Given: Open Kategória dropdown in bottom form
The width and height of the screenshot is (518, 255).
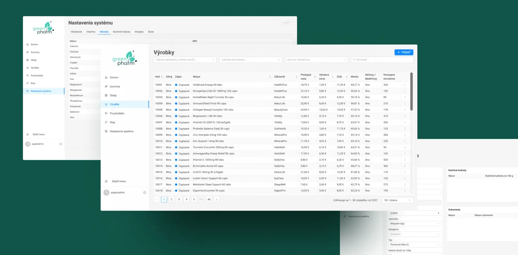Looking at the screenshot, I should 415,234.
